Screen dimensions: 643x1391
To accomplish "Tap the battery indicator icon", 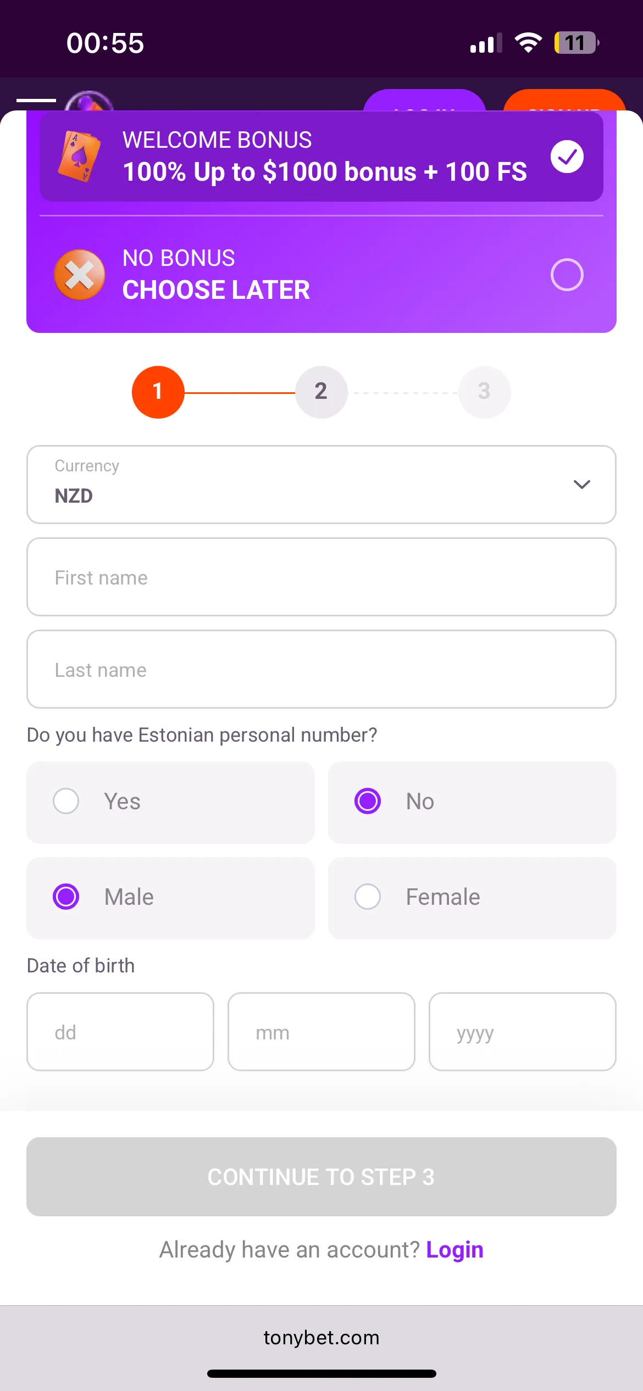I will click(575, 43).
